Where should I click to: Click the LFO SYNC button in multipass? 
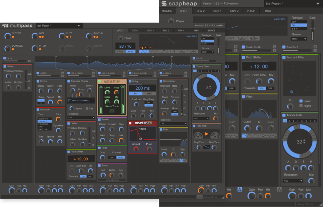(x=130, y=52)
